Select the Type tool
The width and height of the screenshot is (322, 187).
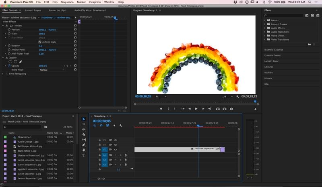click(x=84, y=155)
